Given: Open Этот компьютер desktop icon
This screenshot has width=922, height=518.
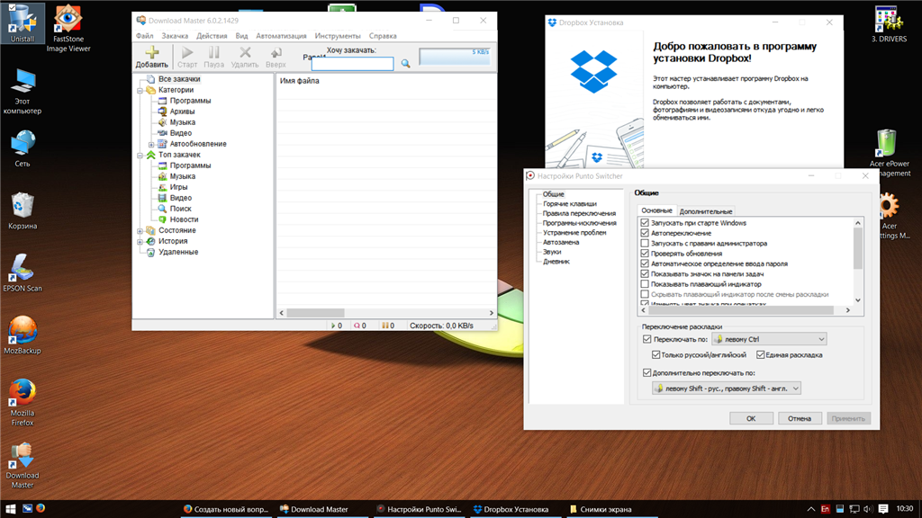Looking at the screenshot, I should click(x=23, y=91).
